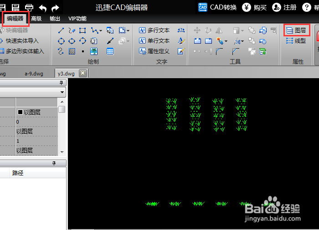Pin the properties panel with pushpin icon

[61, 82]
